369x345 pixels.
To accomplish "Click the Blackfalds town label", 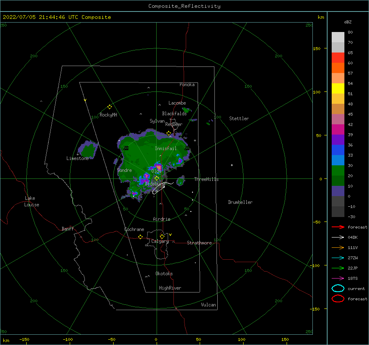I will point(174,114).
